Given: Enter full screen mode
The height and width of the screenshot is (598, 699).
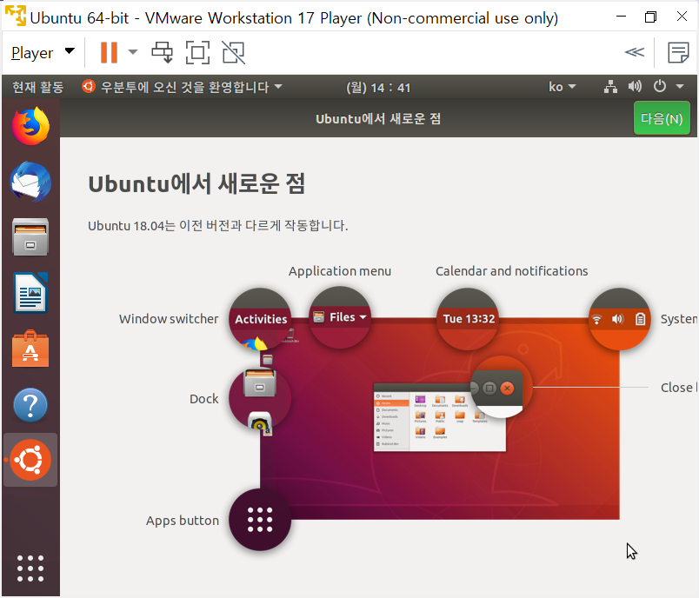Looking at the screenshot, I should coord(197,52).
